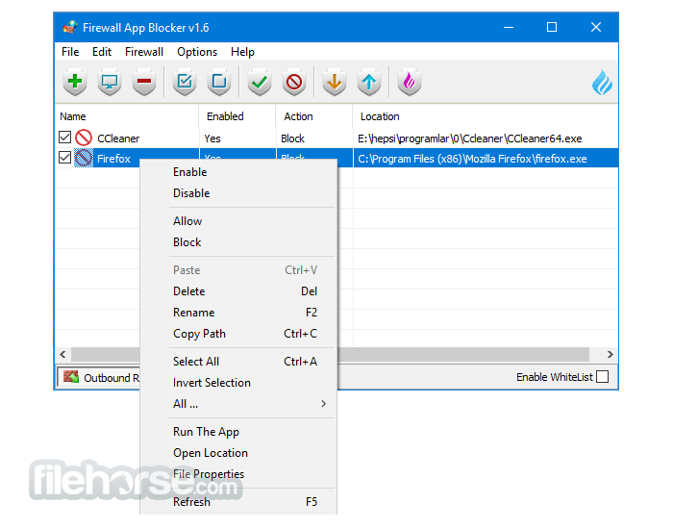Click the firefox.exe location path
The height and width of the screenshot is (529, 673).
point(472,159)
